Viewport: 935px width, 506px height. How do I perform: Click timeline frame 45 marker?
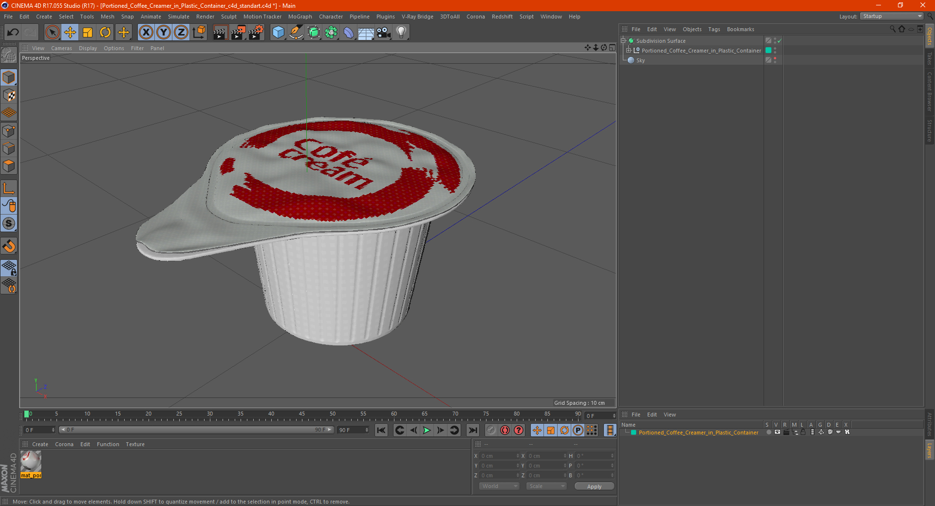click(x=302, y=414)
